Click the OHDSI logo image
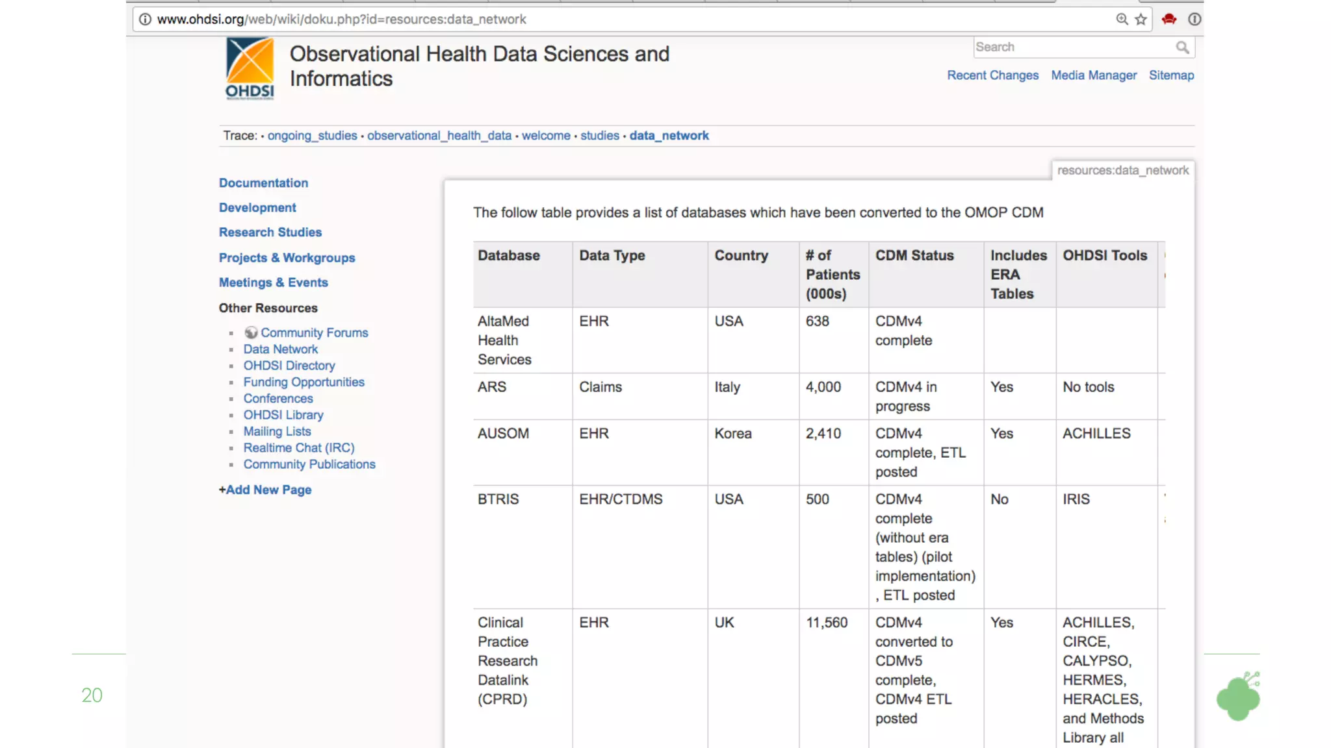Viewport: 1331px width, 748px height. [250, 68]
